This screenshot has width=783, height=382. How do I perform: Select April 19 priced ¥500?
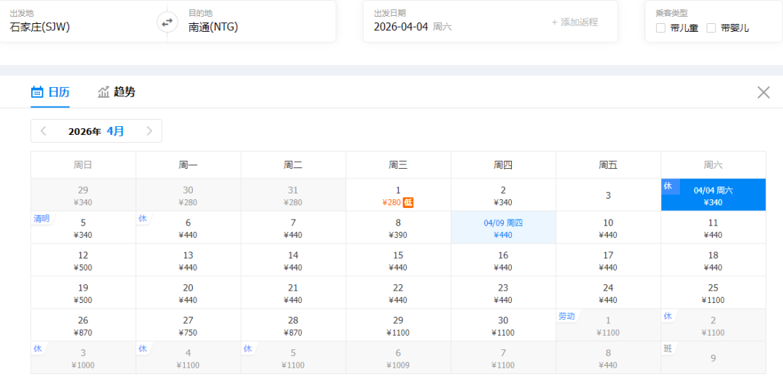point(83,292)
